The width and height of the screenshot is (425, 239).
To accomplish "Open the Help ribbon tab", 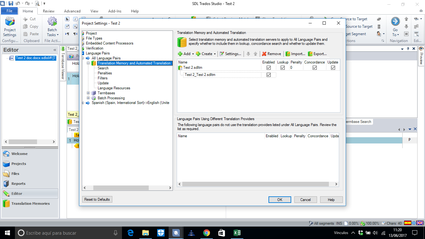I will (135, 11).
